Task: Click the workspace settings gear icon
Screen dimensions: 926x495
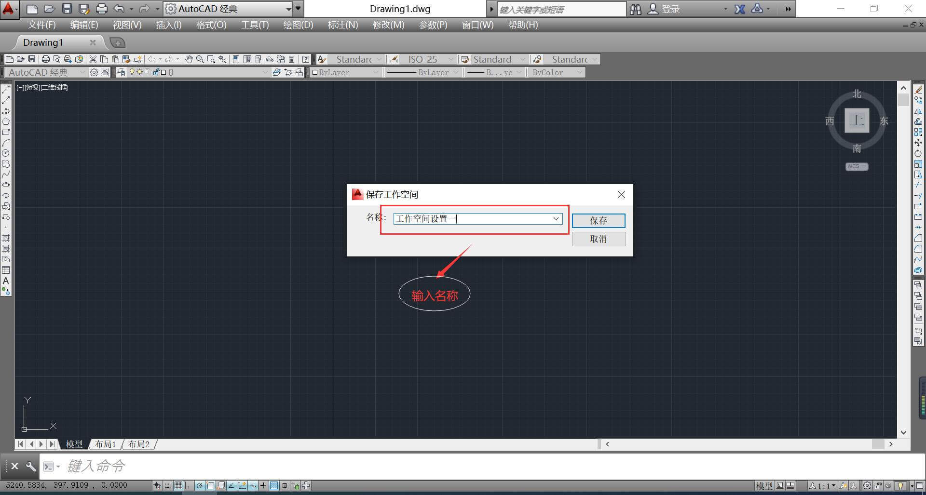Action: 94,72
